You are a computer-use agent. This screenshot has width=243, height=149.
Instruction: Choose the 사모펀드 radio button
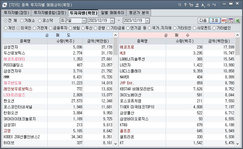tap(194, 28)
